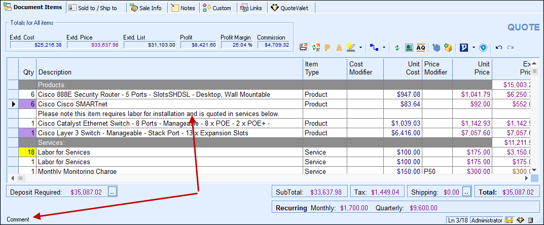Click the ellipsis button beside Deposit Required
Viewport: 544px width, 225px height.
[x=112, y=192]
